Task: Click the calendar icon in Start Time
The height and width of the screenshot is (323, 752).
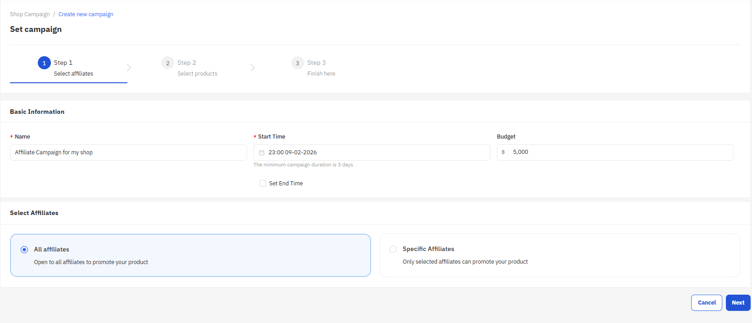Action: pos(261,153)
